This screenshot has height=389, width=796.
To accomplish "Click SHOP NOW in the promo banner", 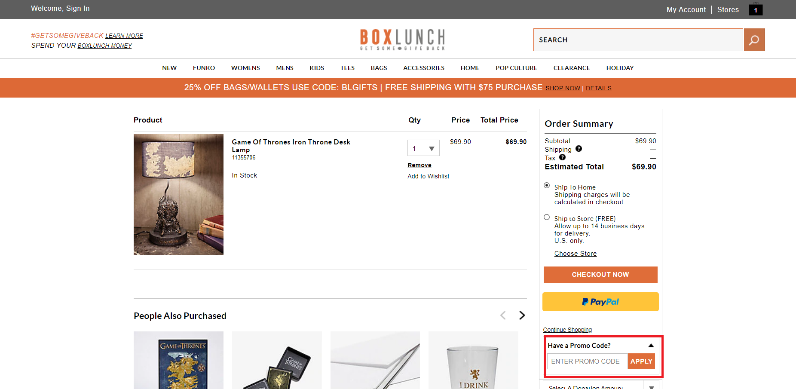I will click(563, 88).
